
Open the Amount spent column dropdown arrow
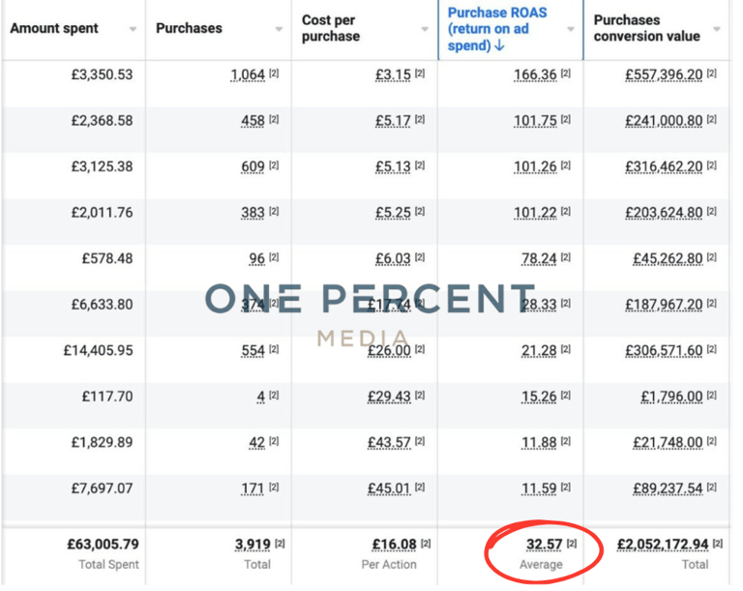[x=133, y=29]
